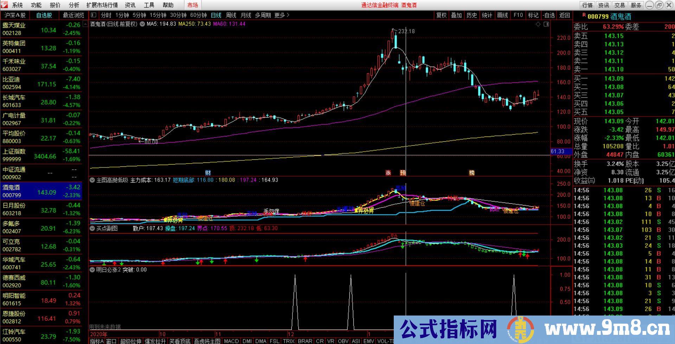Image resolution: width=675 pixels, height=344 pixels.
Task: Toggle the right side panel icon
Action: [546, 24]
